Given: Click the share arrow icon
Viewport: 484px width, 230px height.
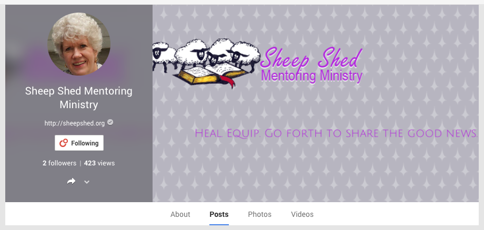Looking at the screenshot, I should pos(71,182).
